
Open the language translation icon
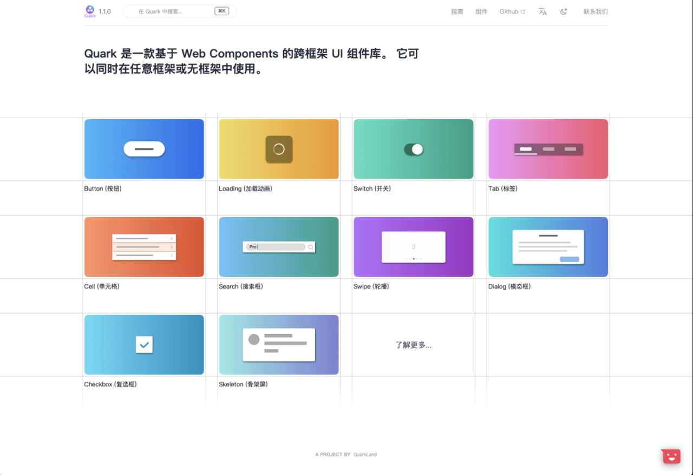click(x=542, y=11)
